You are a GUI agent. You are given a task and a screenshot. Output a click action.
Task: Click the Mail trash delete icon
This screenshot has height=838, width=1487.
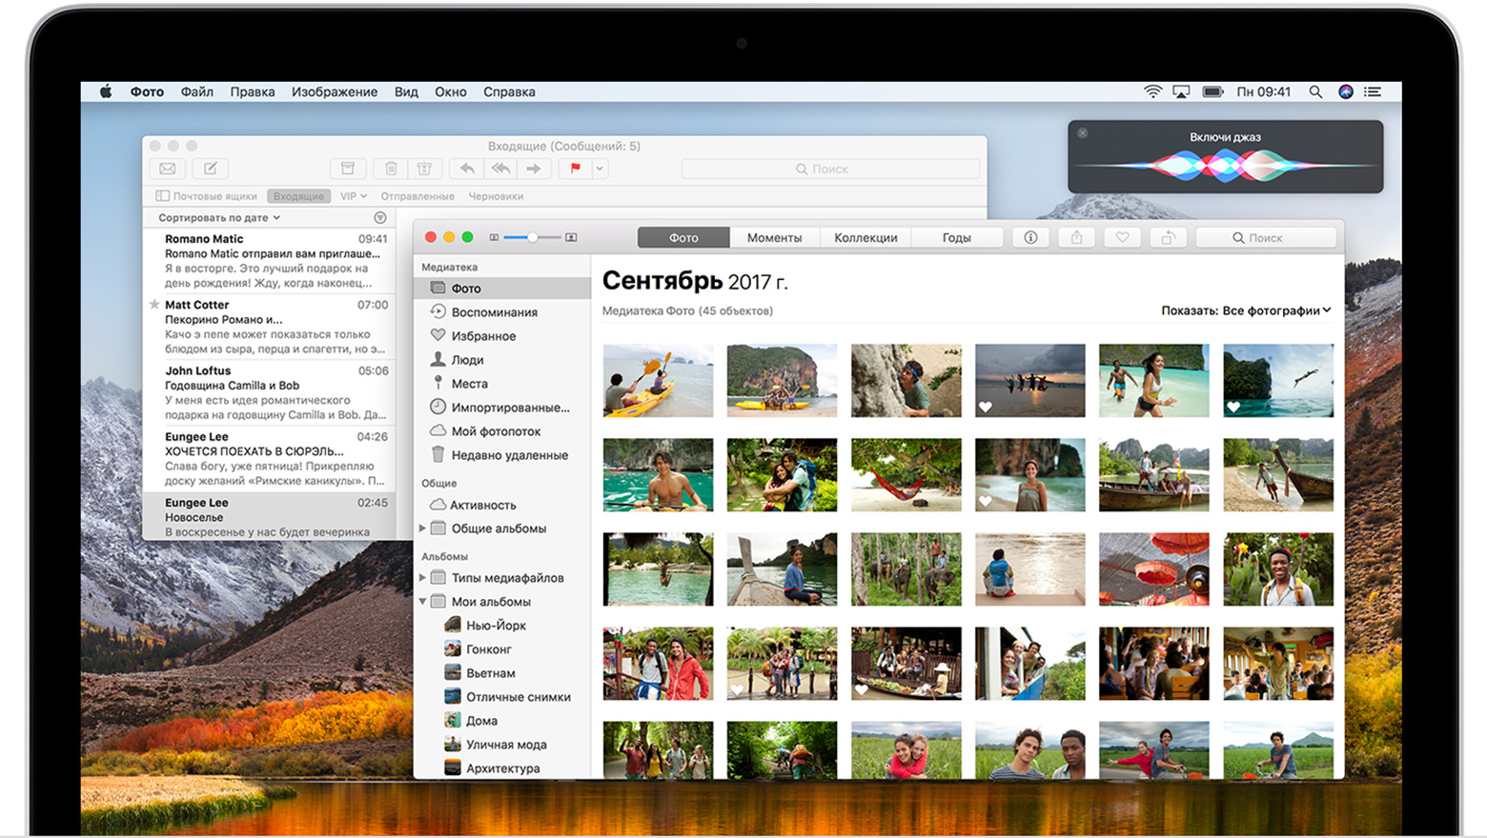click(x=391, y=169)
